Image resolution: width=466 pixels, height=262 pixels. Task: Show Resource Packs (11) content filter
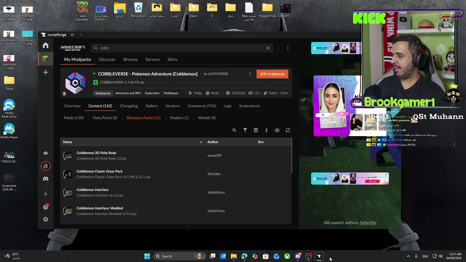143,118
